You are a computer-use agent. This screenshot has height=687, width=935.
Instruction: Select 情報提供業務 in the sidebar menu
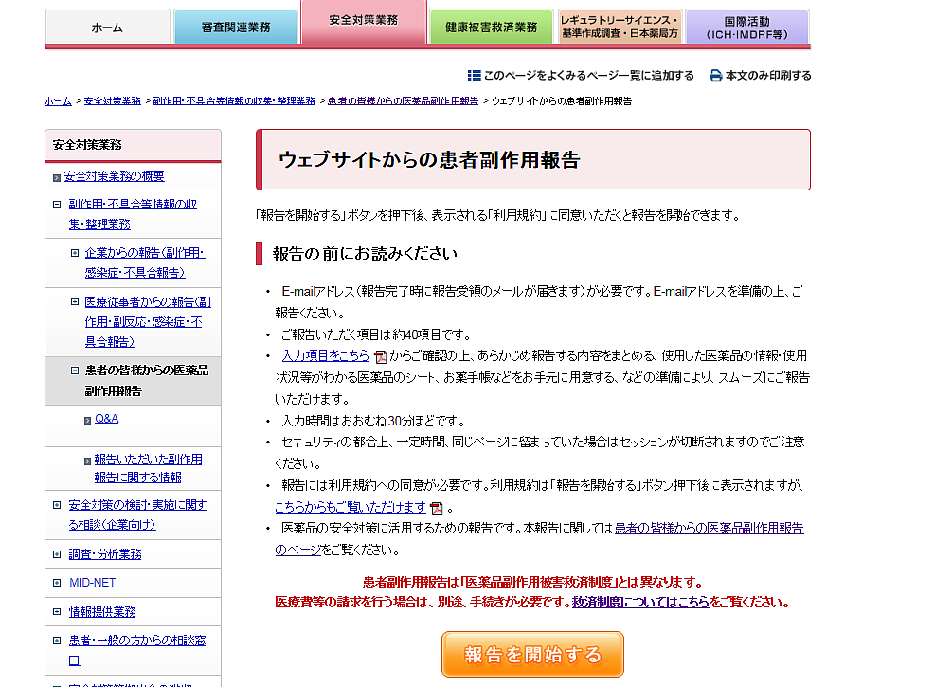(x=102, y=611)
